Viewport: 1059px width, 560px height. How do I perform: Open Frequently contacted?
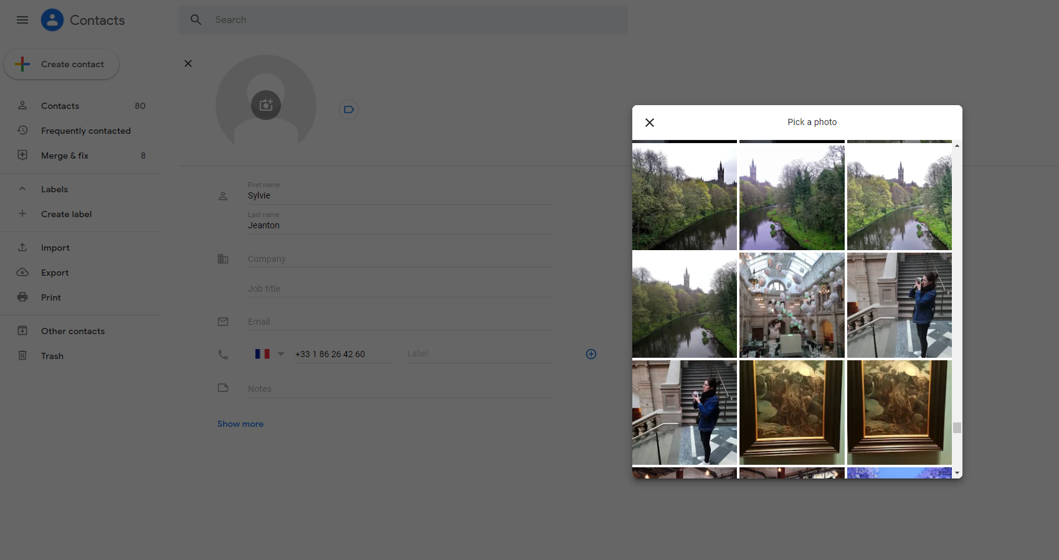click(81, 131)
